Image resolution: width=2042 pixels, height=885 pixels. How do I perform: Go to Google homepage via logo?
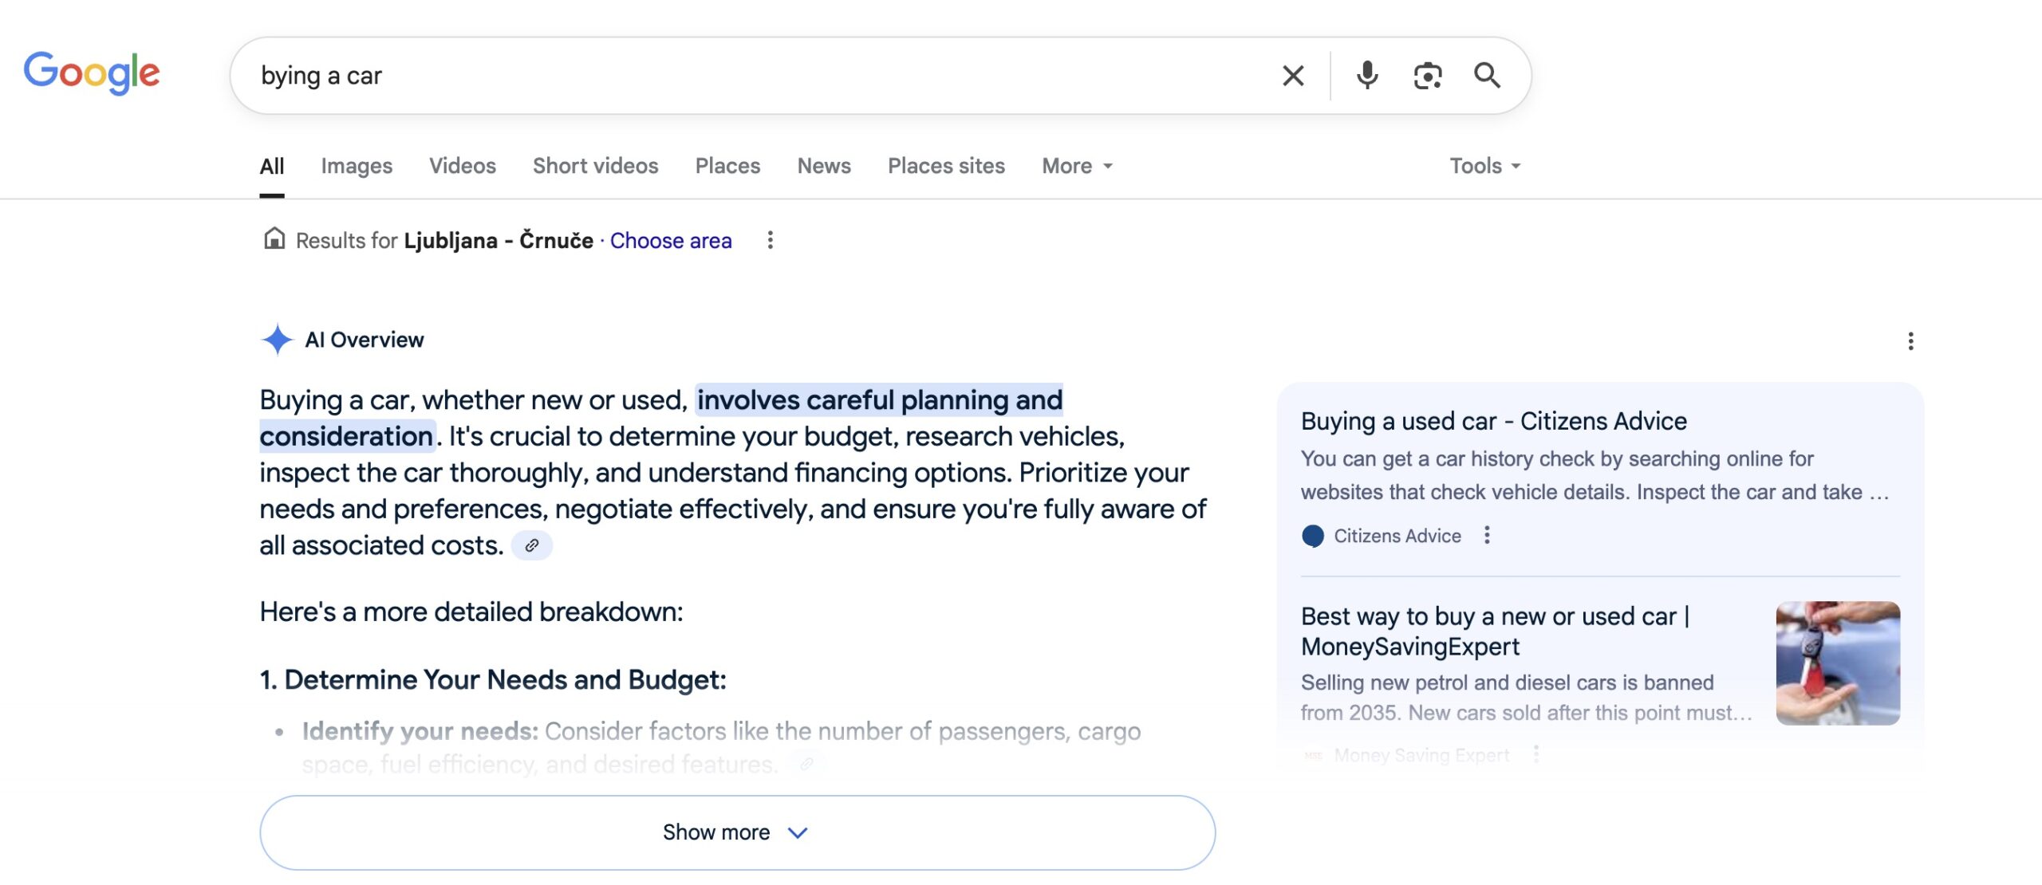point(92,73)
